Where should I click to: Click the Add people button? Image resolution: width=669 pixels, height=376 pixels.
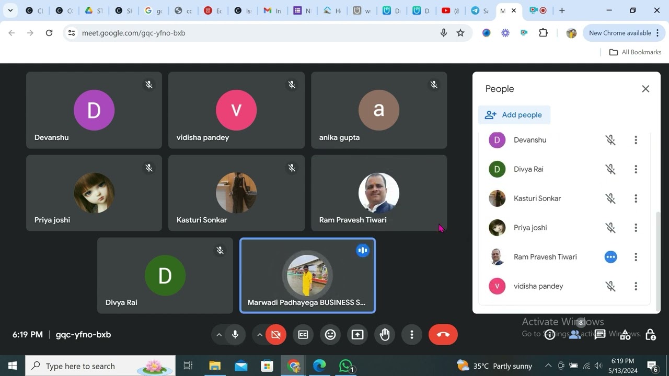pos(514,115)
